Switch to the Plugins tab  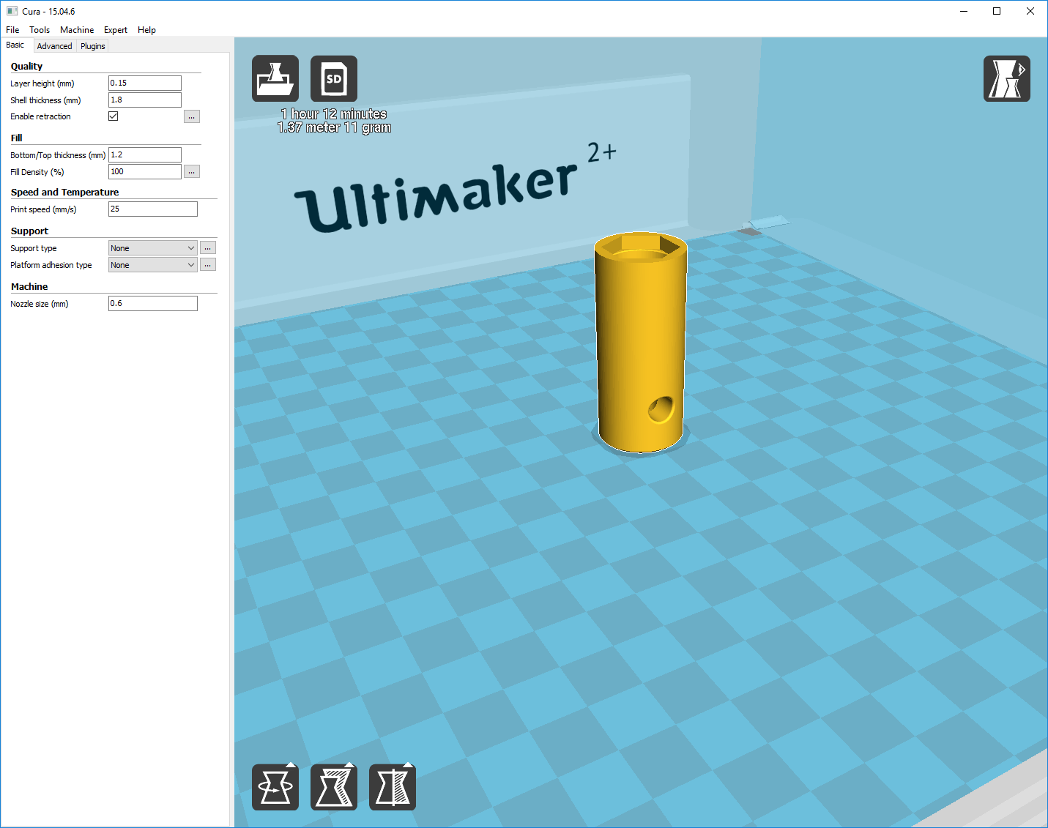click(x=93, y=46)
